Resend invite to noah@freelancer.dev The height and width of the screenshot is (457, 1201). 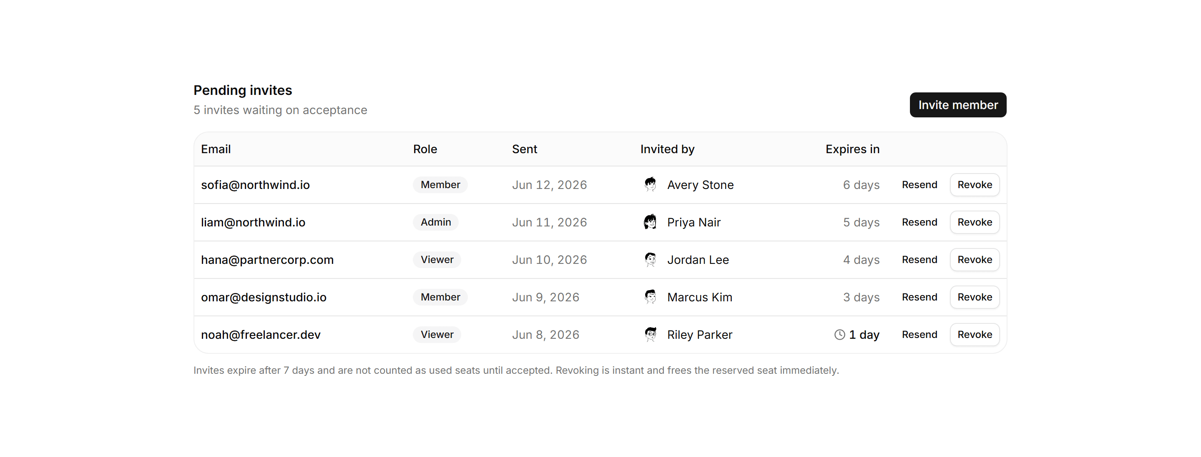919,335
